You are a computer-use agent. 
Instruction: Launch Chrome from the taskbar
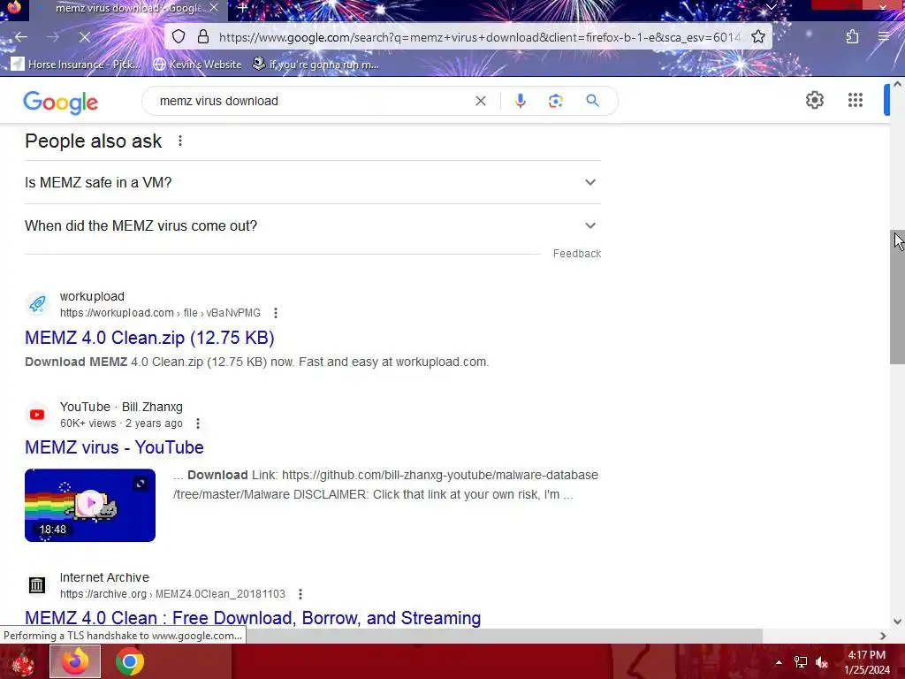pos(129,661)
